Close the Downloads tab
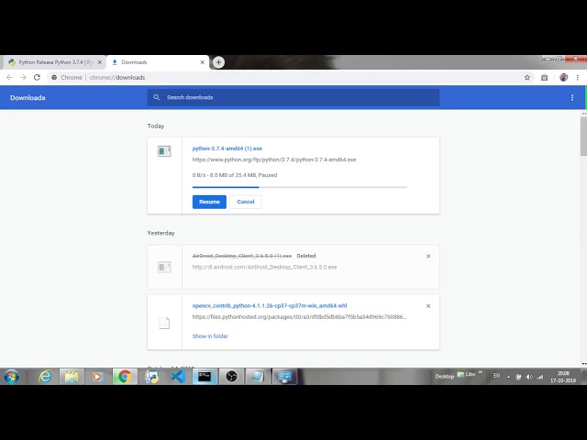This screenshot has width=587, height=440. (x=202, y=62)
